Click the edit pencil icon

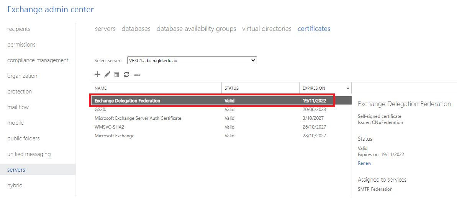(107, 75)
